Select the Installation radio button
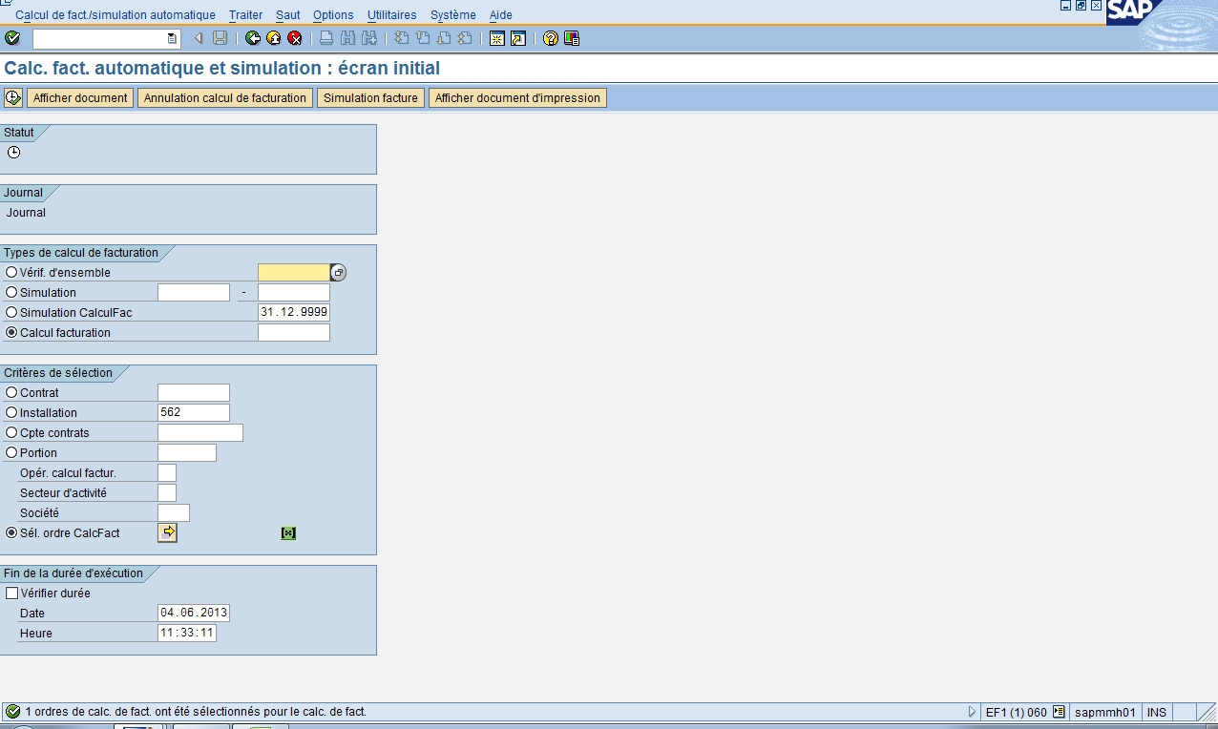This screenshot has width=1218, height=729. coord(11,412)
